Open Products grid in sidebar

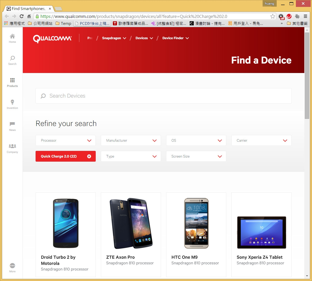(x=12, y=82)
